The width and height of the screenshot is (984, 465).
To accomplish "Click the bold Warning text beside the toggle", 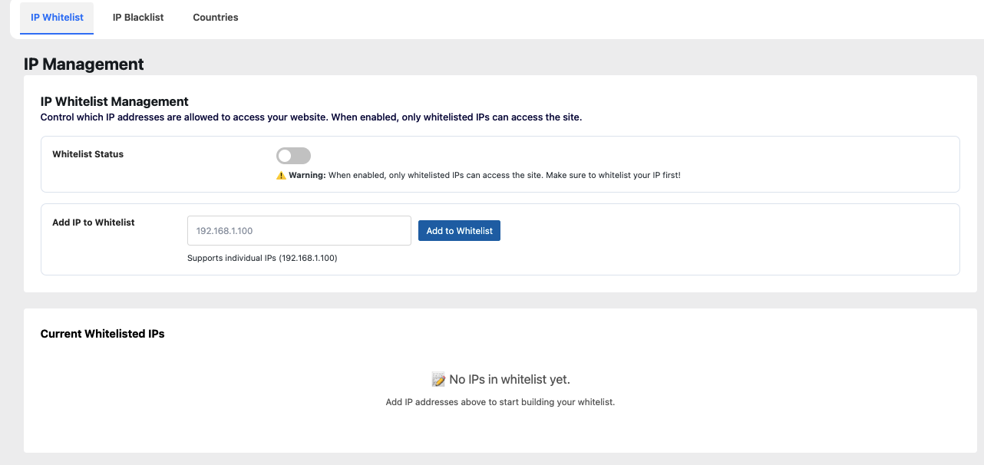I will pos(307,176).
